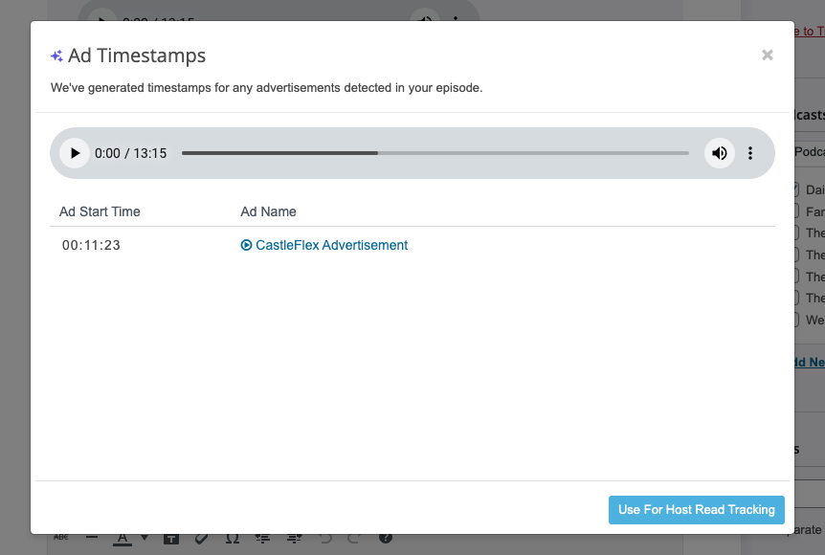Toggle the 'Dai' checkbox in background page
The image size is (825, 555).
coord(796,189)
